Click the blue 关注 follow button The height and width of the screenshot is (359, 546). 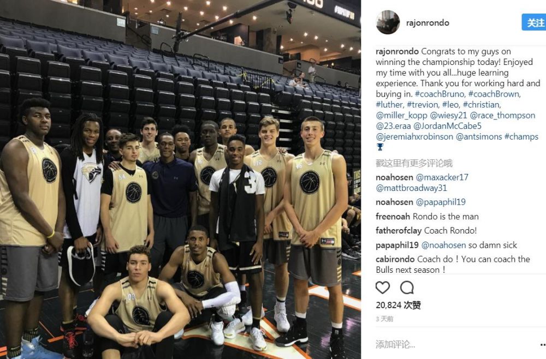tap(534, 22)
